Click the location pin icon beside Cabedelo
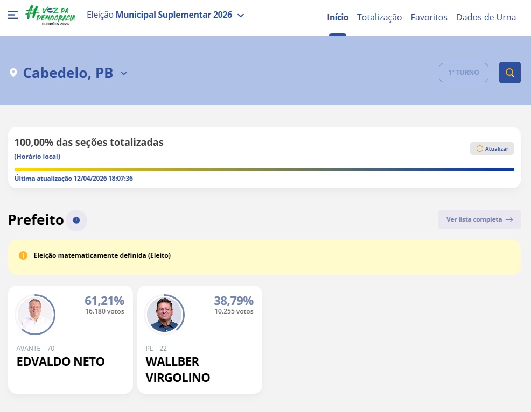This screenshot has height=412, width=531. tap(13, 73)
